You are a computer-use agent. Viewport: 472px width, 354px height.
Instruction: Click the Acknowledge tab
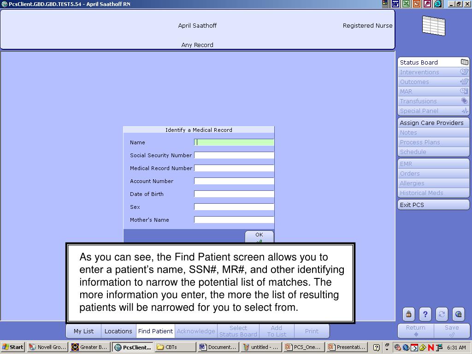(x=196, y=331)
